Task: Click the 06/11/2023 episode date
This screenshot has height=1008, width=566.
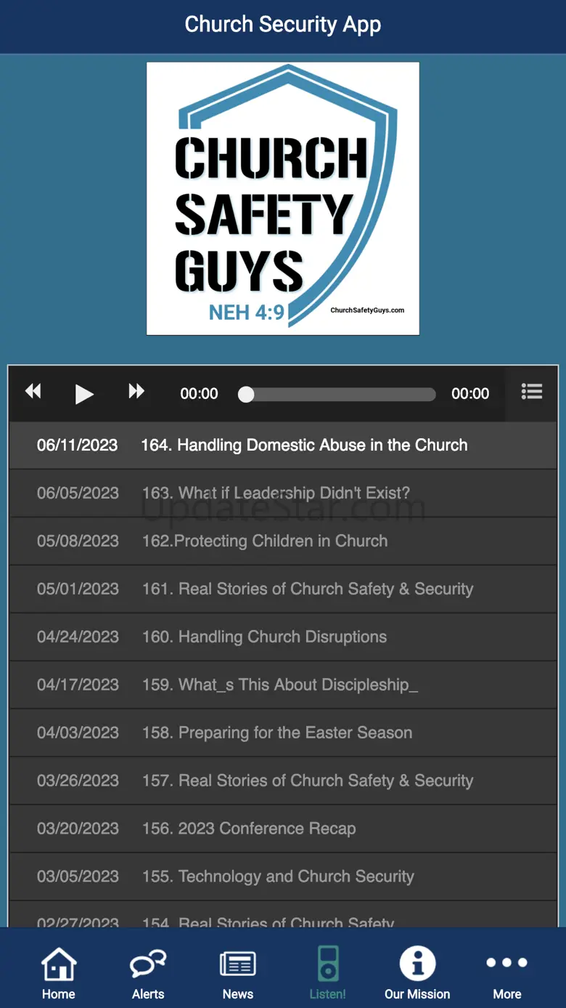Action: pos(78,445)
